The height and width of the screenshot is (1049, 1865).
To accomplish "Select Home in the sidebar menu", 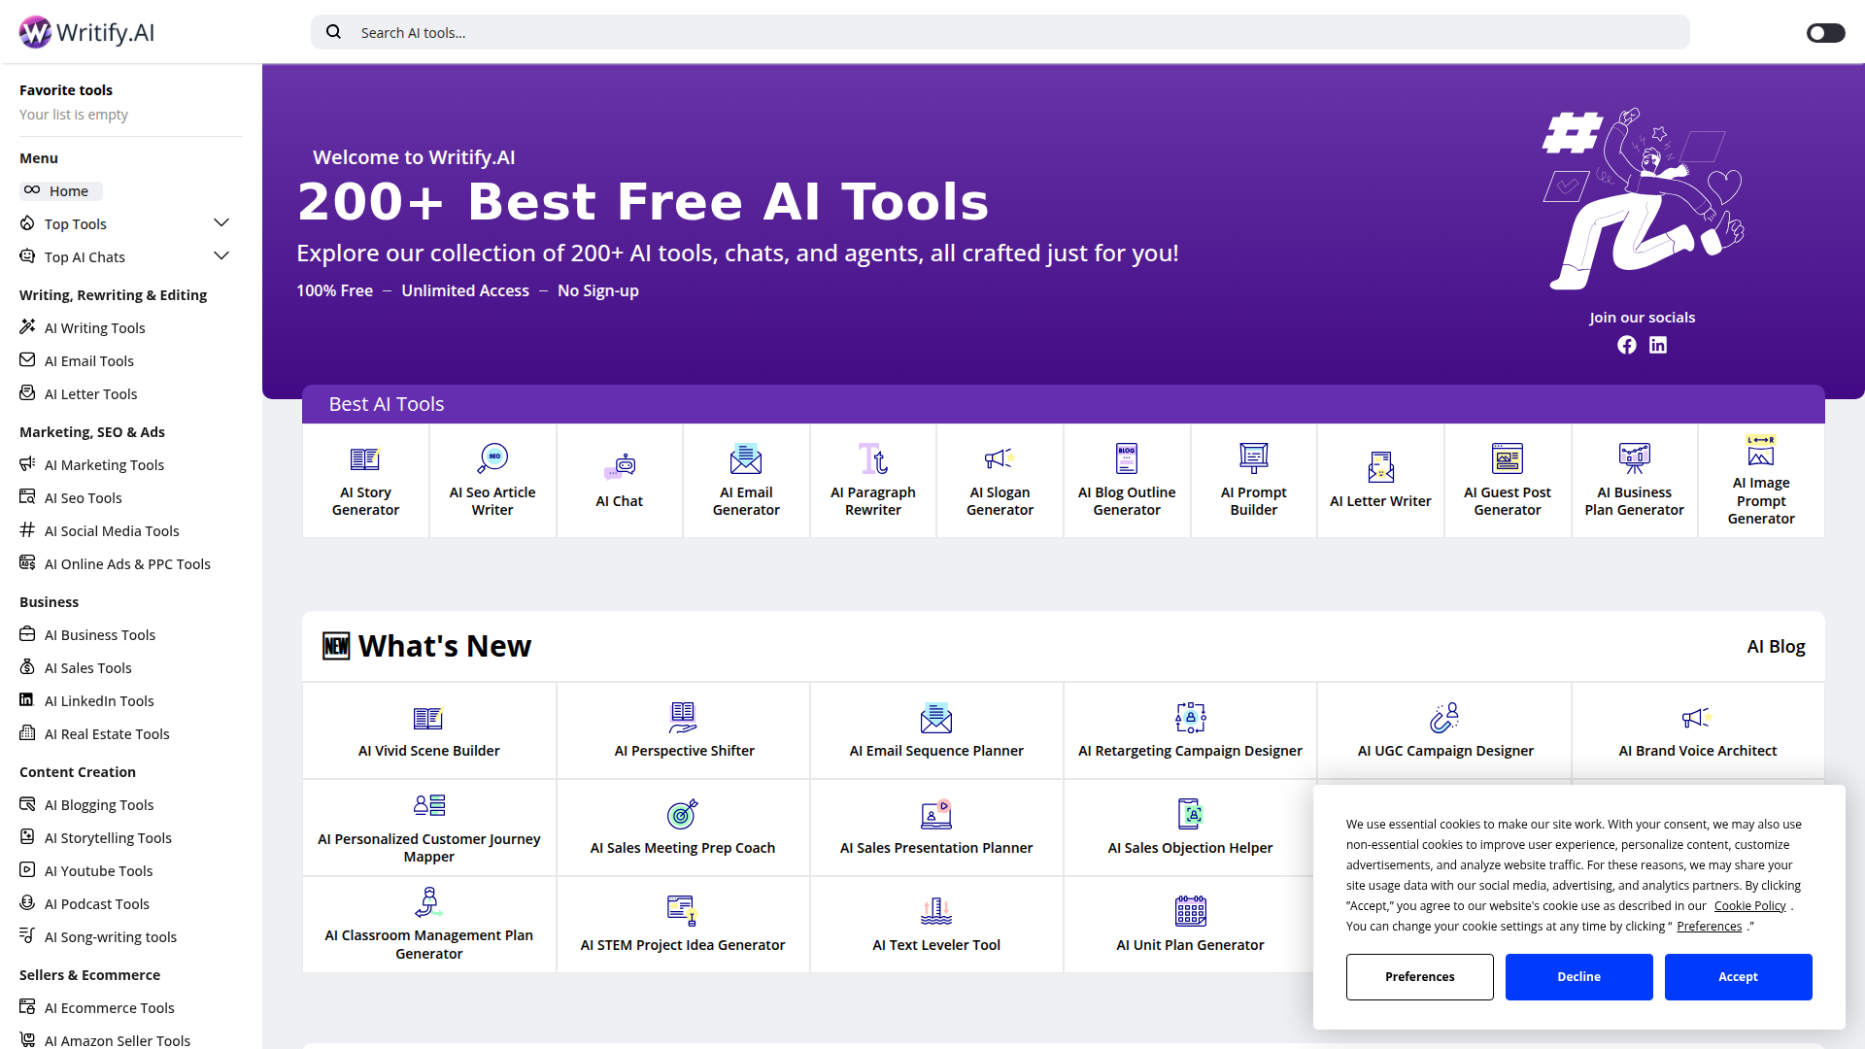I will pos(68,191).
